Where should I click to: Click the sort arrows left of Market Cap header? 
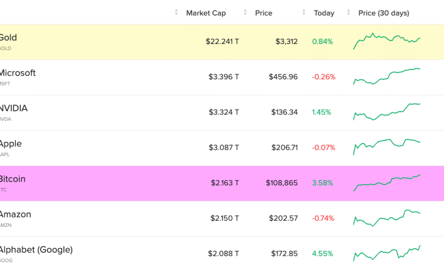click(x=176, y=12)
